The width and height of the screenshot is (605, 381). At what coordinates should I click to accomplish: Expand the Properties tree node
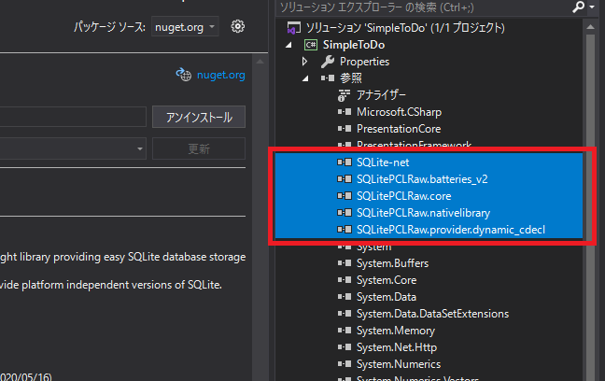coord(304,62)
